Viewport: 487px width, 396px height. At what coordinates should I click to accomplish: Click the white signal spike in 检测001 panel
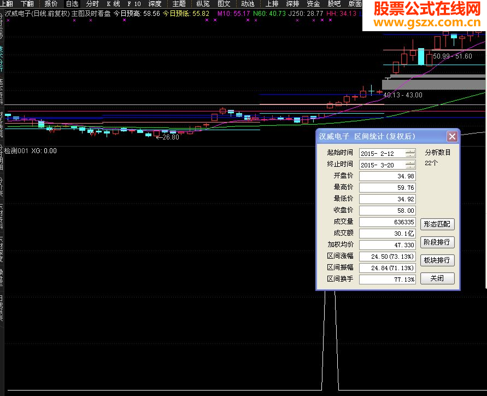point(330,340)
